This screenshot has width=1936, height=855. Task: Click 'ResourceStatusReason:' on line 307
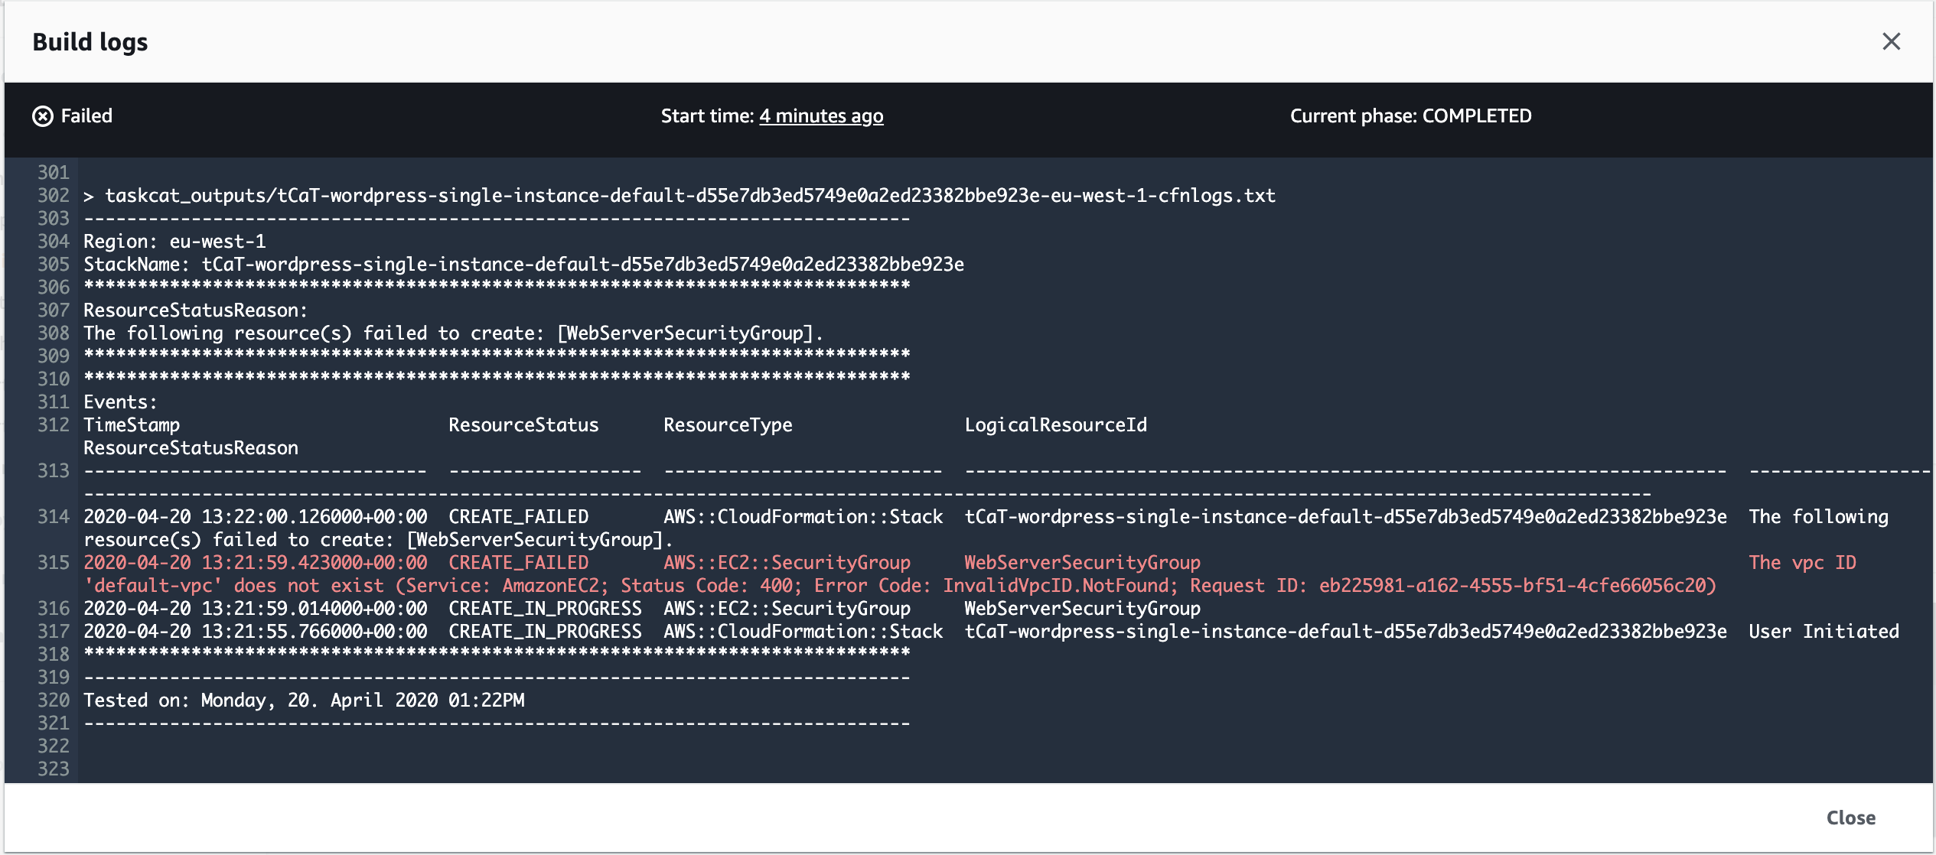pos(195,310)
